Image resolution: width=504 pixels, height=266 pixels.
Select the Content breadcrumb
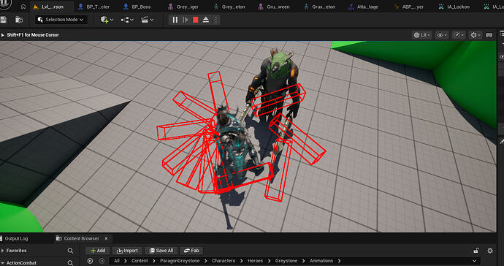(140, 261)
